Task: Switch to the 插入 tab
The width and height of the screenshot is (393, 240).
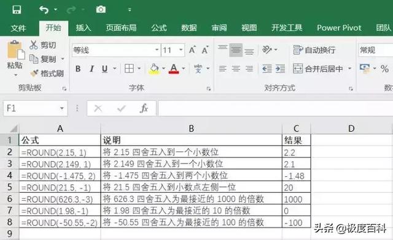Action: pyautogui.click(x=84, y=28)
